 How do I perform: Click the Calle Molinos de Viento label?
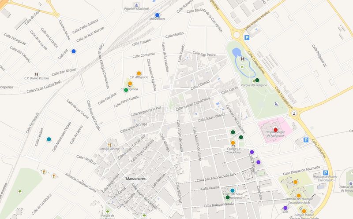(196, 144)
